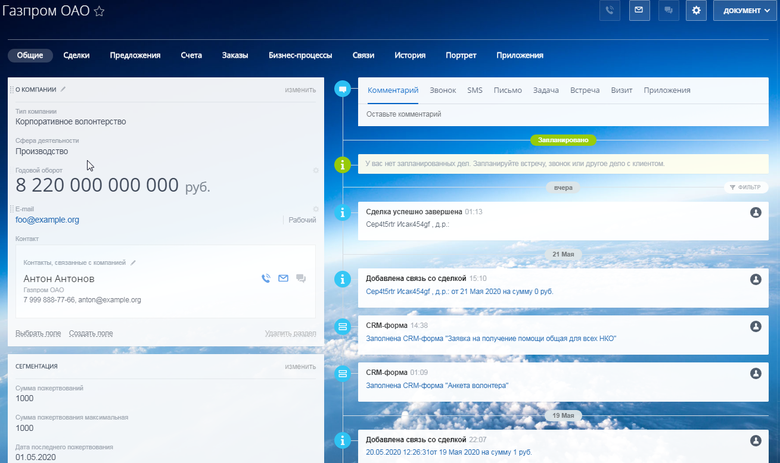
Task: Click the foo@example.org email link
Action: coord(47,220)
